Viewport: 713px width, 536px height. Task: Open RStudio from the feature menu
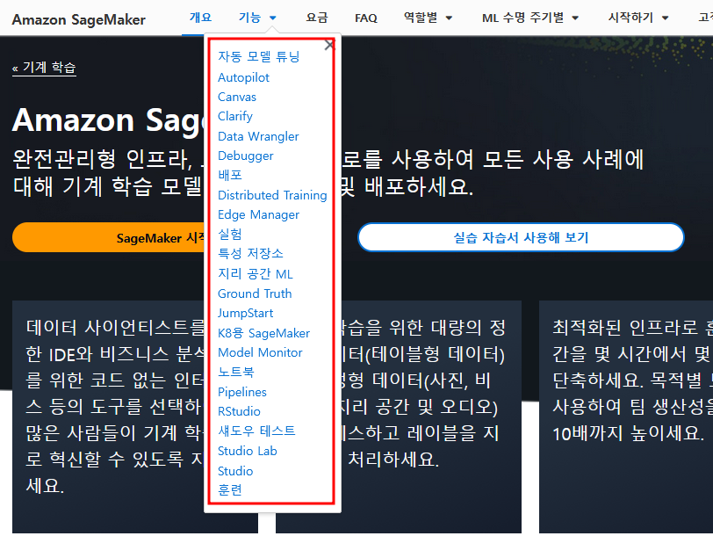click(239, 411)
